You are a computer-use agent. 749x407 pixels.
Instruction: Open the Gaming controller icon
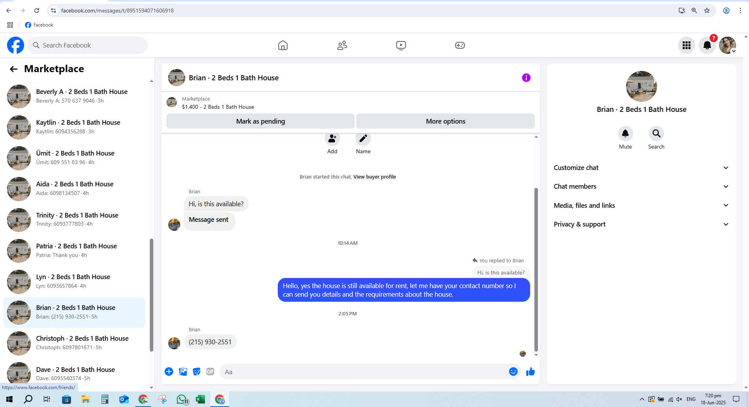point(460,45)
